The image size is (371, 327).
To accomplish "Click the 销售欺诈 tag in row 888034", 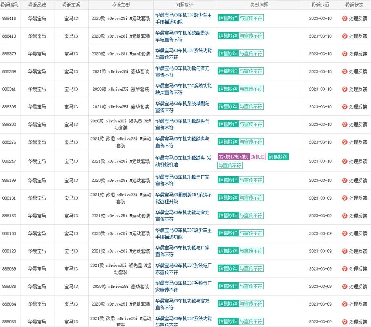I will pos(228,304).
